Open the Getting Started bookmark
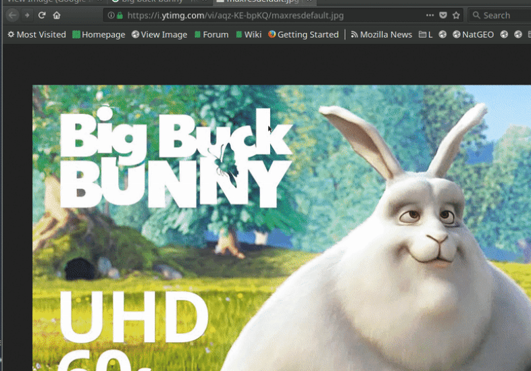Screen dimensions: 531x371 coord(304,34)
